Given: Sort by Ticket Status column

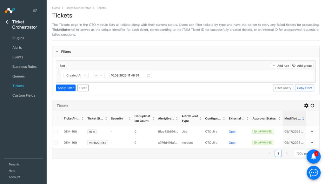Looking at the screenshot, I should pyautogui.click(x=106, y=119).
